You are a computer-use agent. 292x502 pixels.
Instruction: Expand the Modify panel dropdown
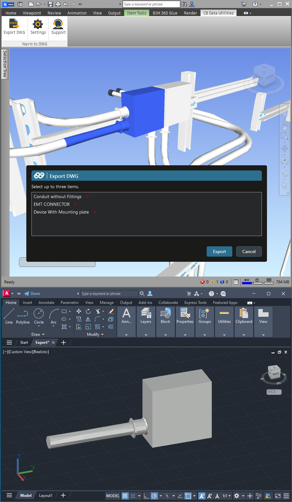pyautogui.click(x=95, y=334)
